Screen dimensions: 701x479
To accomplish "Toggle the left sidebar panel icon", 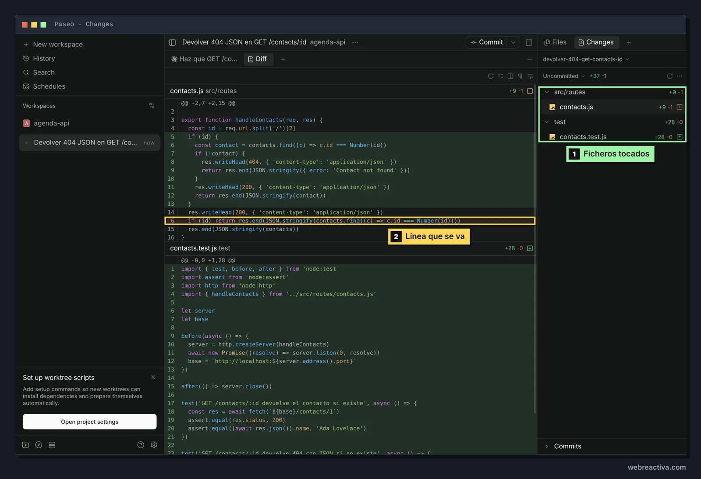I will (x=173, y=43).
